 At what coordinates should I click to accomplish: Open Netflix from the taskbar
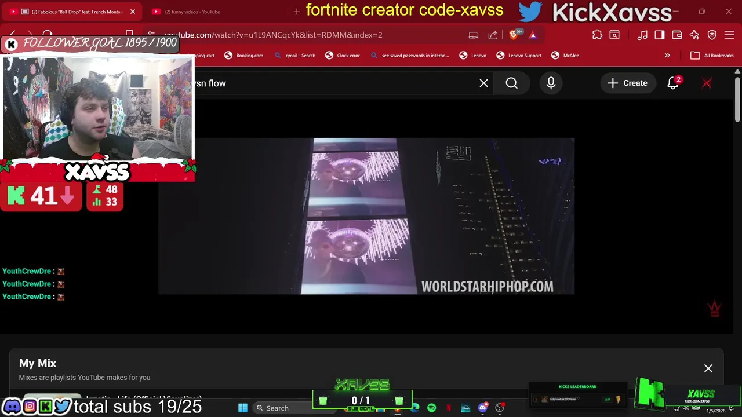449,408
